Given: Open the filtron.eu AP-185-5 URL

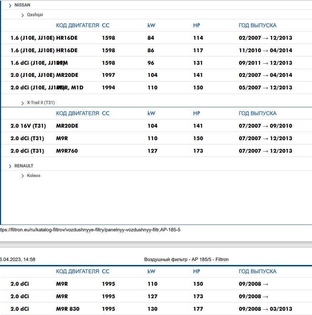Looking at the screenshot, I should pyautogui.click(x=90, y=230).
